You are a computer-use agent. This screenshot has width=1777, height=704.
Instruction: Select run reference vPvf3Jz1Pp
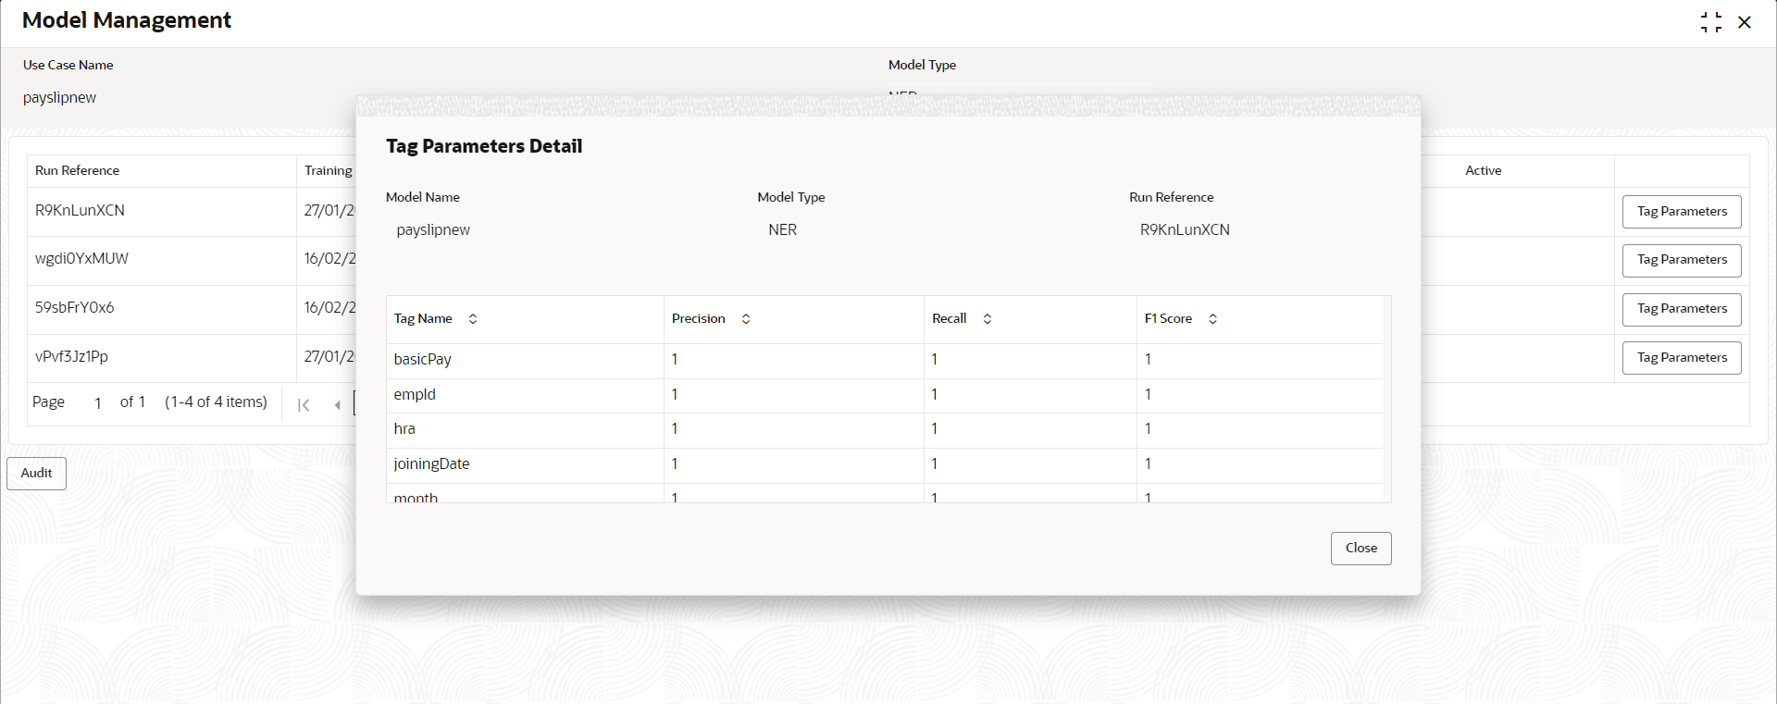coord(71,357)
